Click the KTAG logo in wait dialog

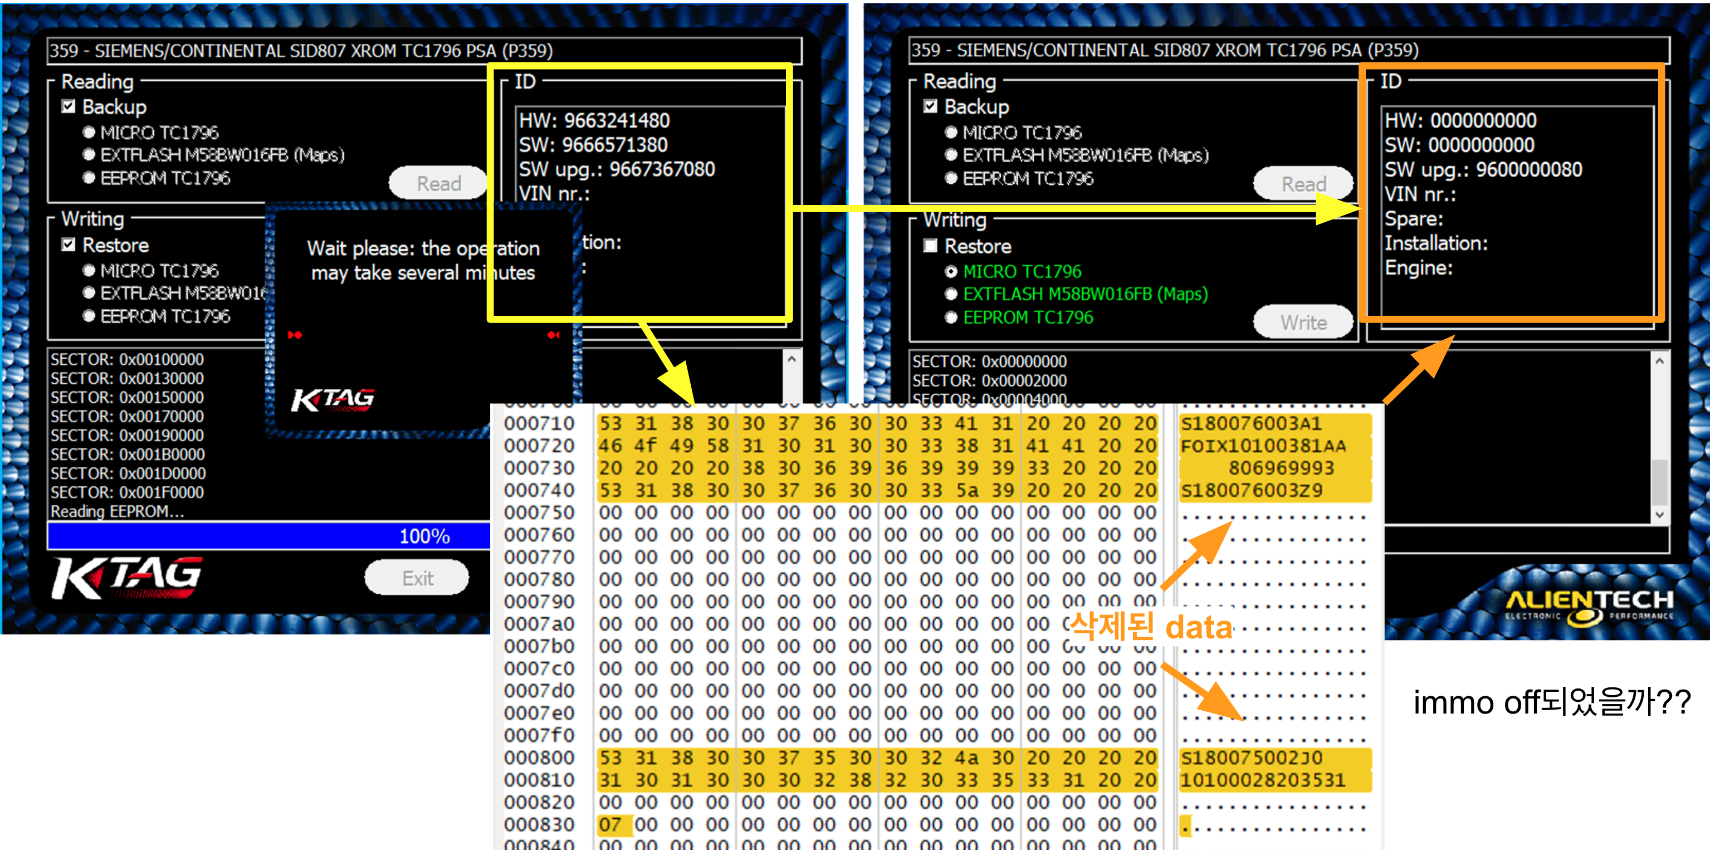click(x=333, y=399)
